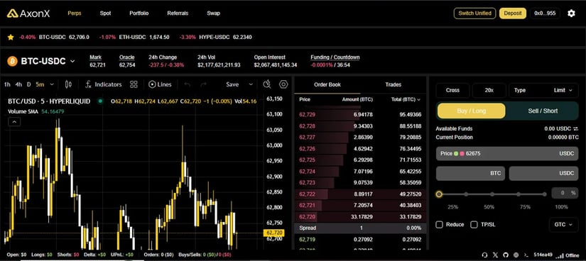This screenshot has height=261, width=586.
Task: Select the D timeframe
Action: tap(29, 84)
